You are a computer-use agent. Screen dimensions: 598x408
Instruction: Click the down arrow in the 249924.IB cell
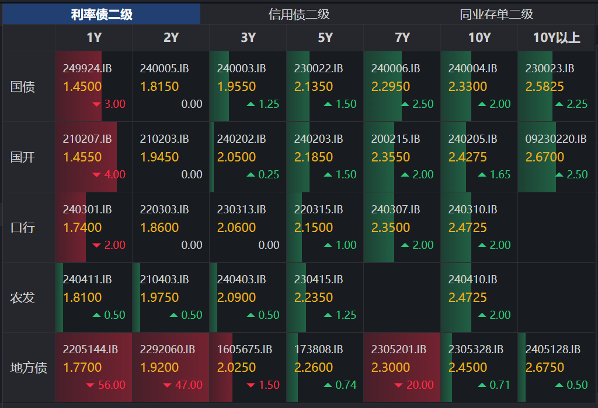pos(96,104)
